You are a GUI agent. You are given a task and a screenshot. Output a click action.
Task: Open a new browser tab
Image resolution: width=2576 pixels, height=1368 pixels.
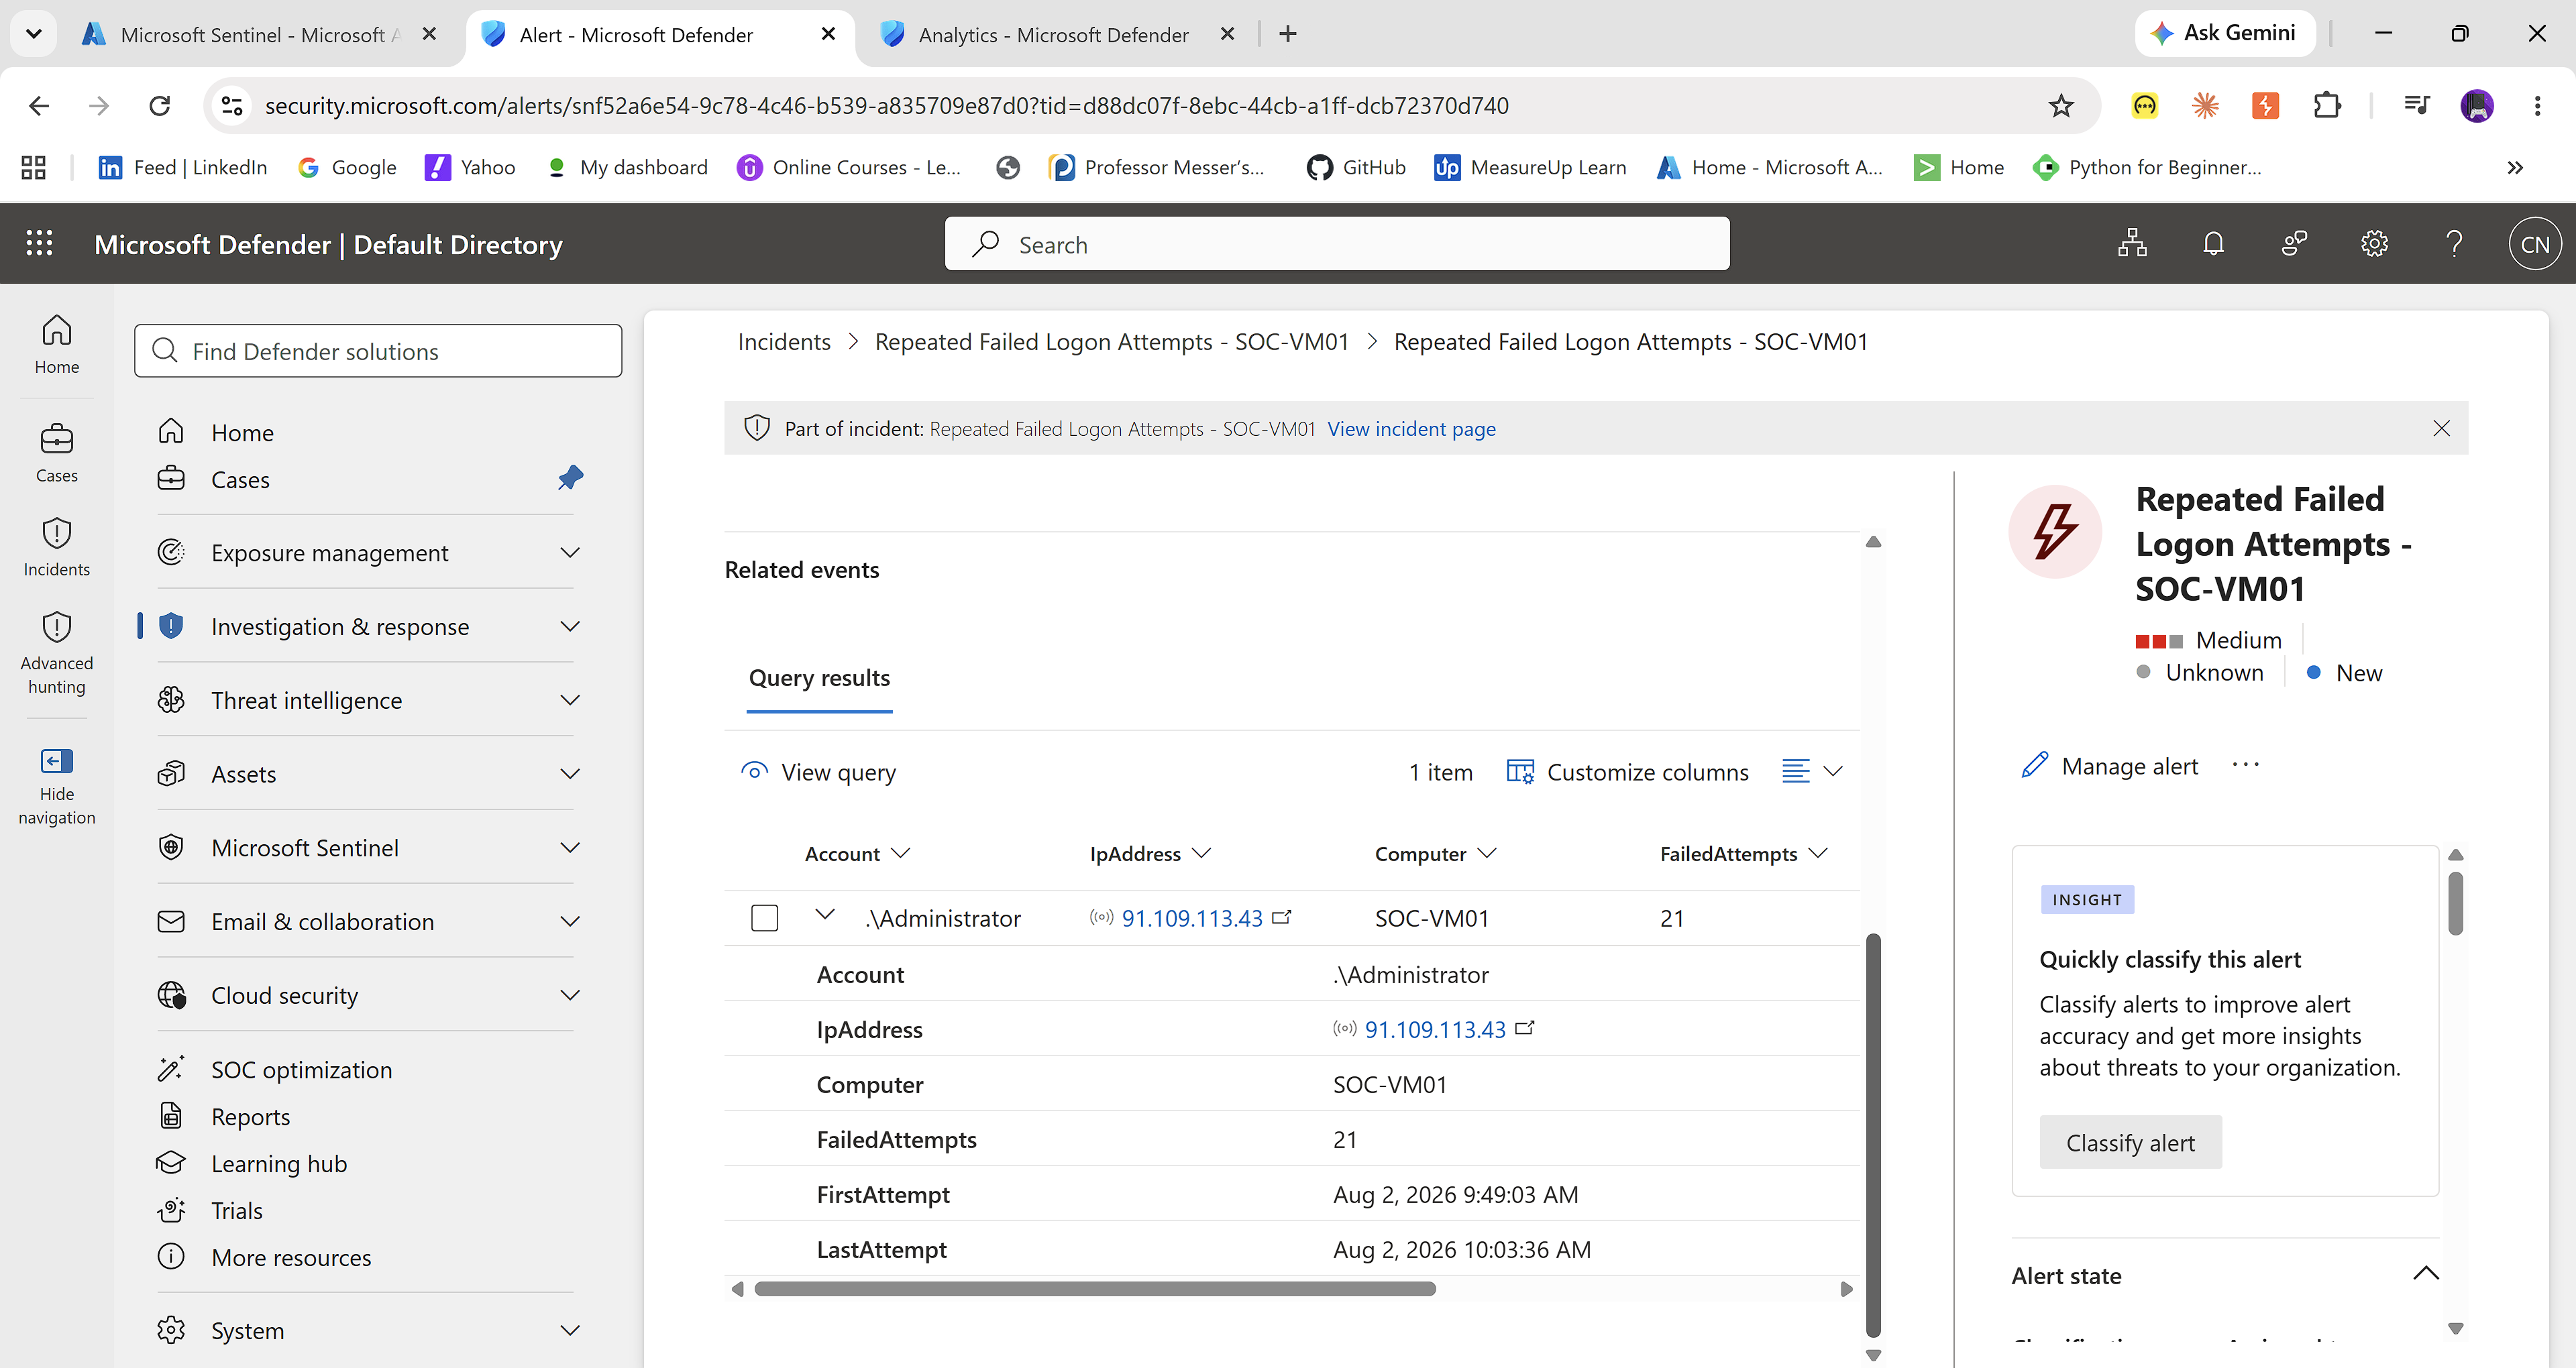1288,34
